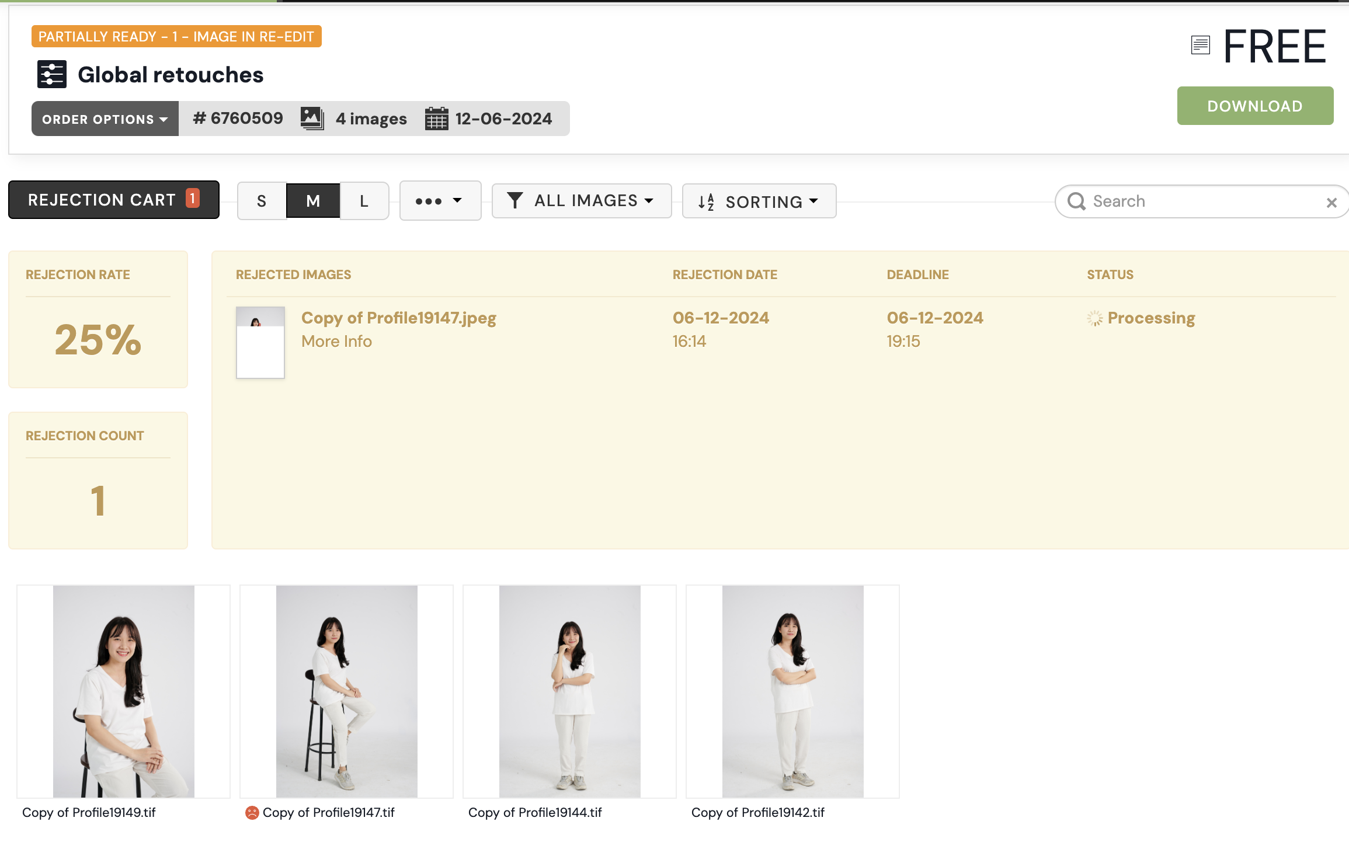Open the Order Options dropdown
The image size is (1349, 842).
(105, 119)
